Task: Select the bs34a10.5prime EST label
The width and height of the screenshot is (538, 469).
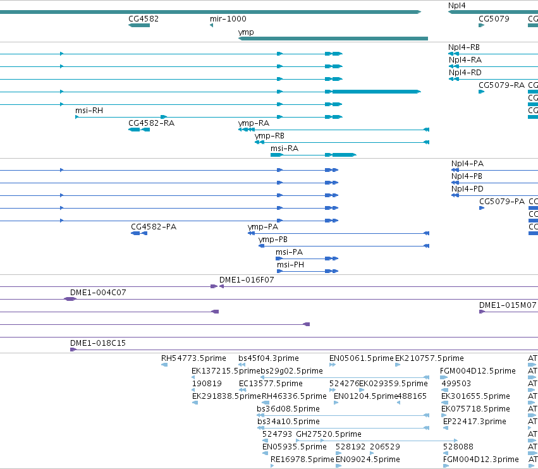Action: coord(288,422)
